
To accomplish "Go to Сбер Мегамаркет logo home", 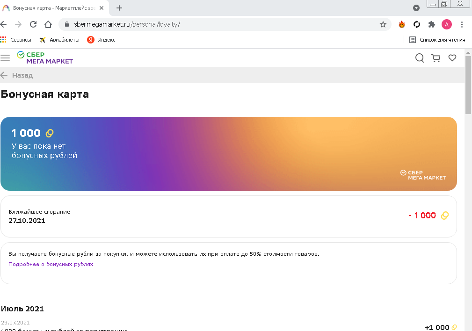I will [45, 58].
